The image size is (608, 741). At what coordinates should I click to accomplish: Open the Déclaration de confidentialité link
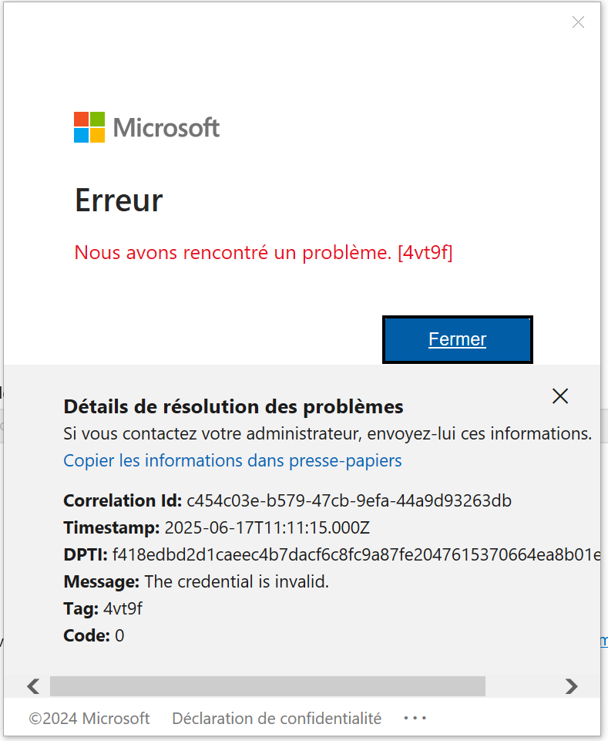(x=277, y=719)
